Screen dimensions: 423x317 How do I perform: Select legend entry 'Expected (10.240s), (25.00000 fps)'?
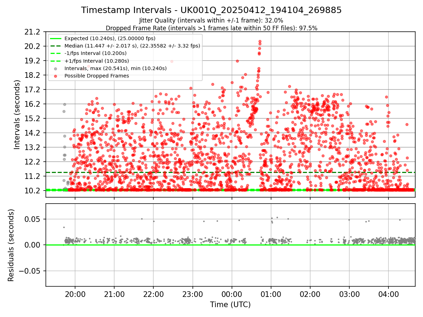click(x=110, y=38)
